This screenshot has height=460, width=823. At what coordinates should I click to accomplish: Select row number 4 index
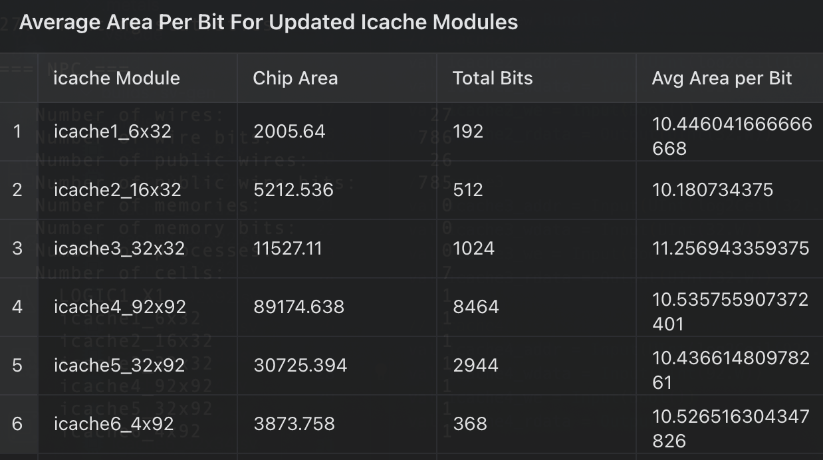(17, 306)
